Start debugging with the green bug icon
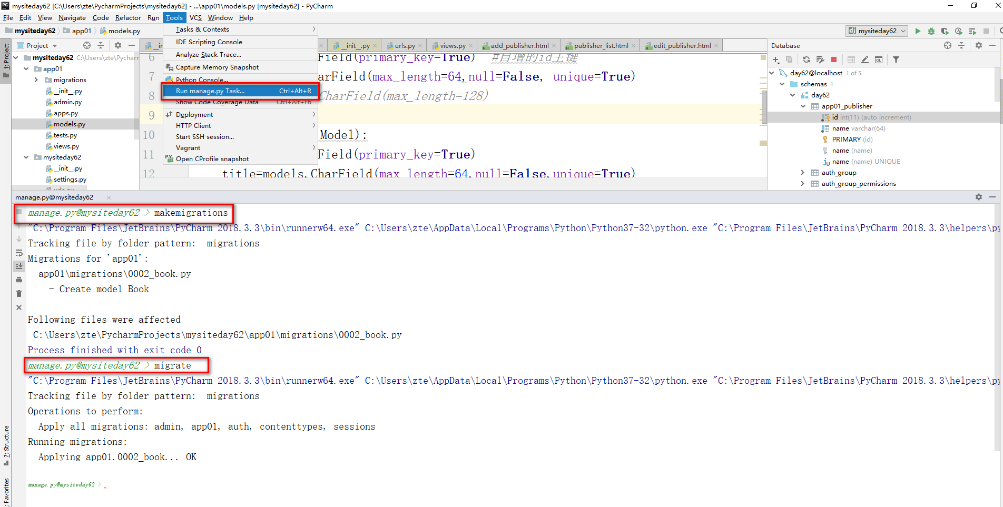 pyautogui.click(x=931, y=31)
